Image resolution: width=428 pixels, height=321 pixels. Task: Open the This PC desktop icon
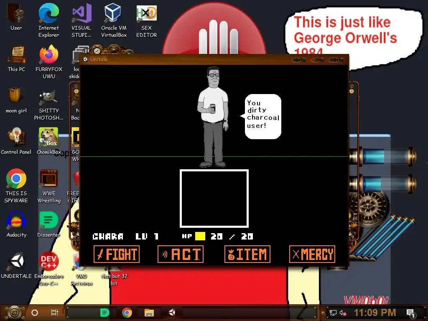pyautogui.click(x=16, y=59)
